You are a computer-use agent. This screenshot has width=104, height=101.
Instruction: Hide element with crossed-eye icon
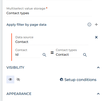(18, 79)
